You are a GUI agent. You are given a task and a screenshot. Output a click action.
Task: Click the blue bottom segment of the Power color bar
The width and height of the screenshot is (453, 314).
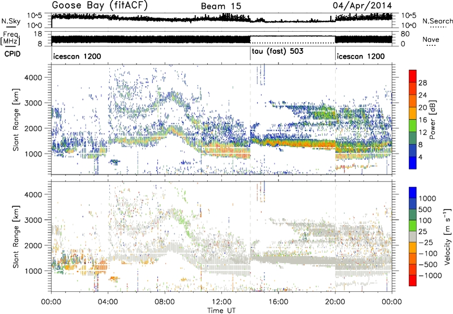click(413, 163)
